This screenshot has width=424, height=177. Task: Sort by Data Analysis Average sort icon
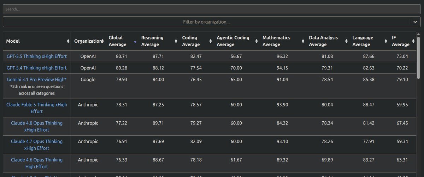pyautogui.click(x=346, y=41)
